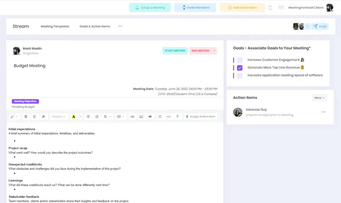Check the Increase application loading speed checkbox
This screenshot has height=203, width=341.
(240, 76)
